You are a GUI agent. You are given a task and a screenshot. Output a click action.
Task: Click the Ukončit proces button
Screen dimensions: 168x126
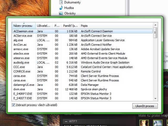point(145,106)
